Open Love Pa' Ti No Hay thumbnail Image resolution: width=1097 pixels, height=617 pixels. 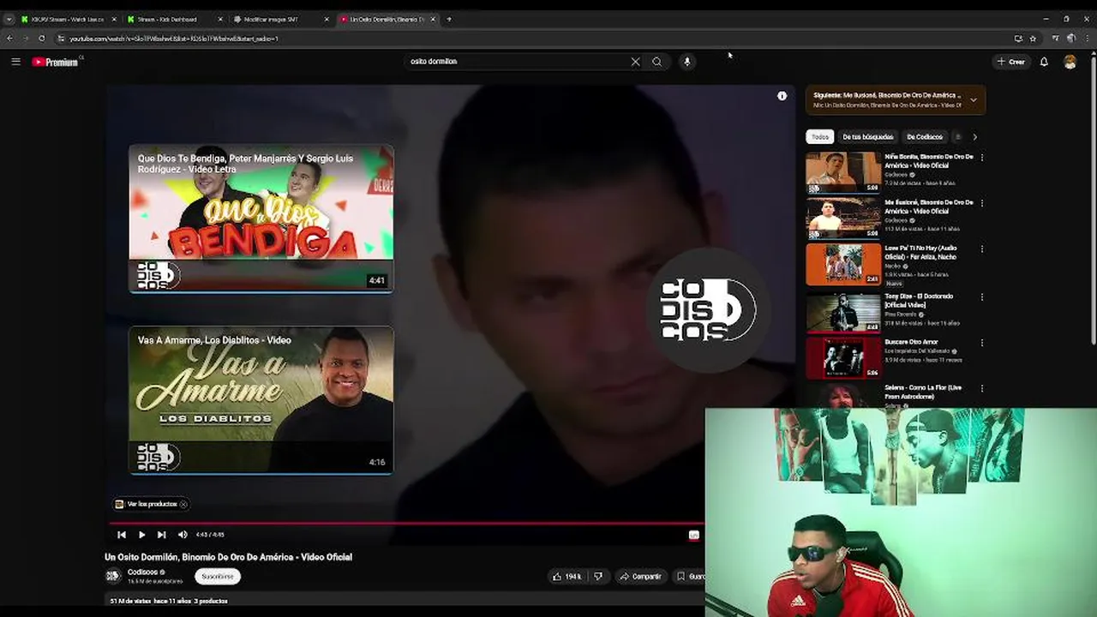843,264
